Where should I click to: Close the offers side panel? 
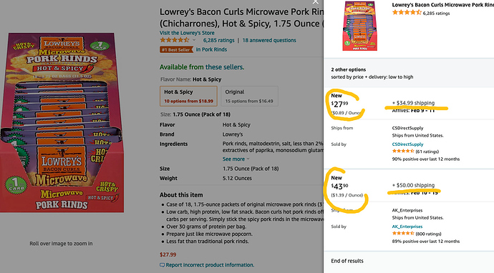315,2
